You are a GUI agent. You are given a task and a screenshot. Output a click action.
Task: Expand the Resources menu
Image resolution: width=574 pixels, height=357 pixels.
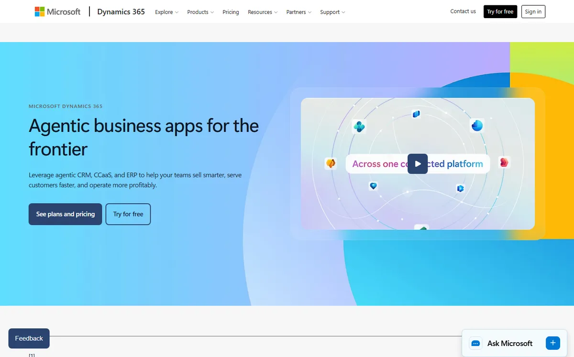coord(263,12)
